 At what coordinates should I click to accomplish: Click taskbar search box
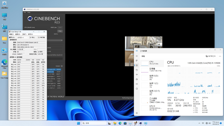tap(94, 123)
